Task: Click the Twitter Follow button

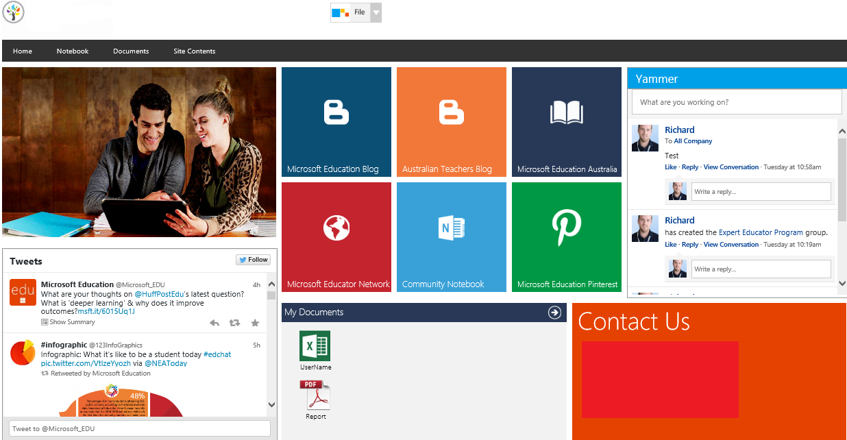Action: click(254, 260)
